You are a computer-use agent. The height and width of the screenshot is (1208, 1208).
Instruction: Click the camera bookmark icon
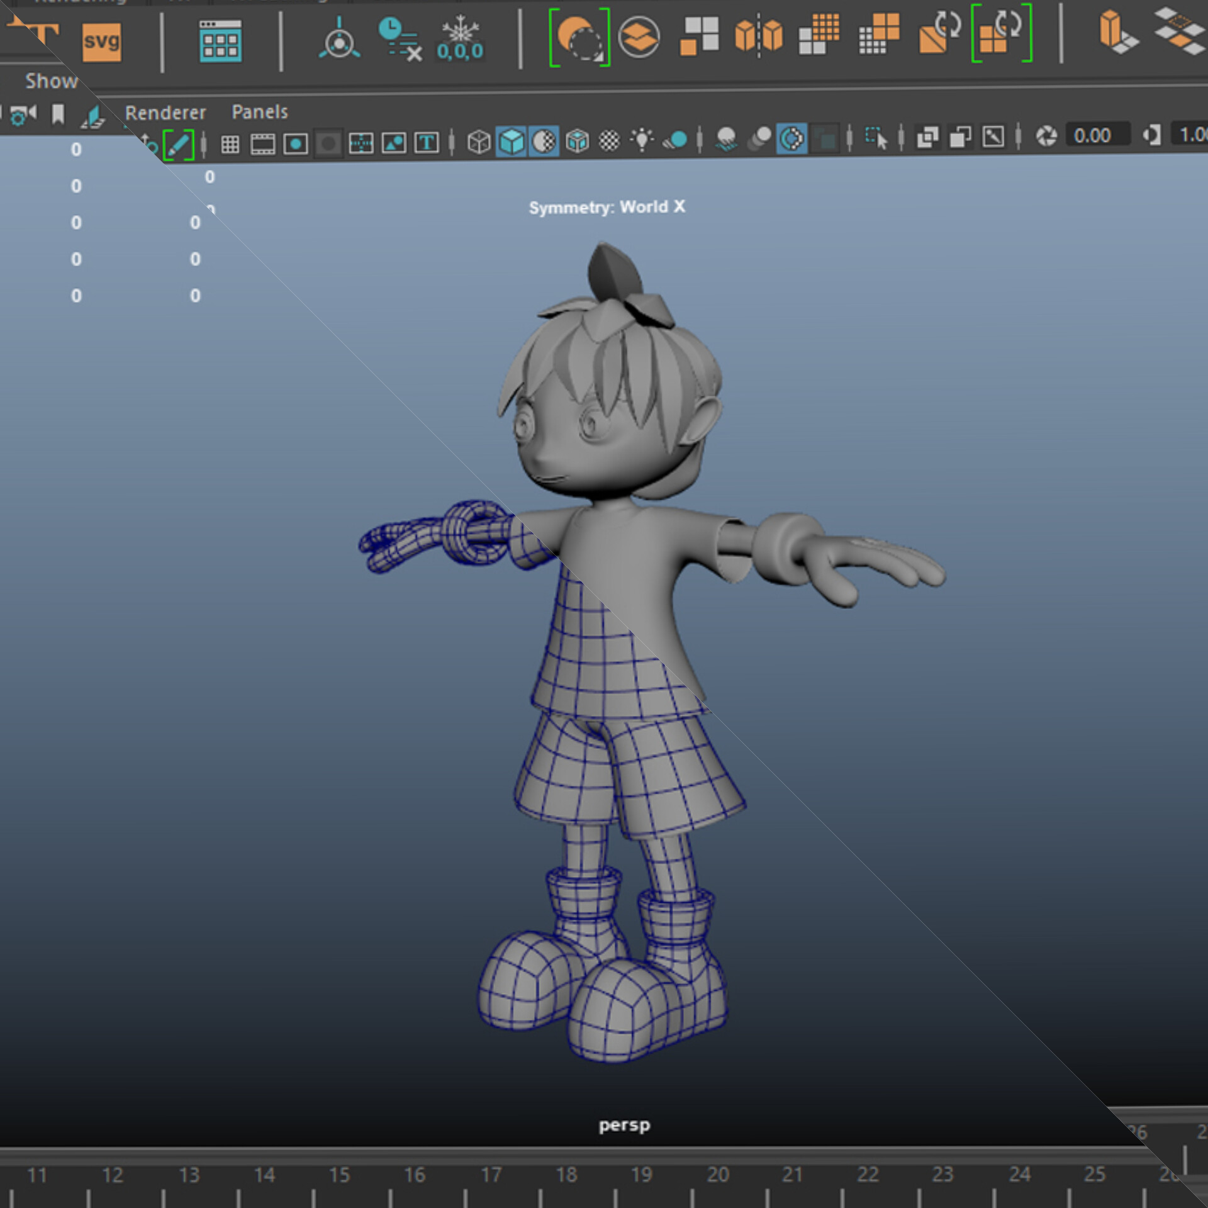click(58, 115)
